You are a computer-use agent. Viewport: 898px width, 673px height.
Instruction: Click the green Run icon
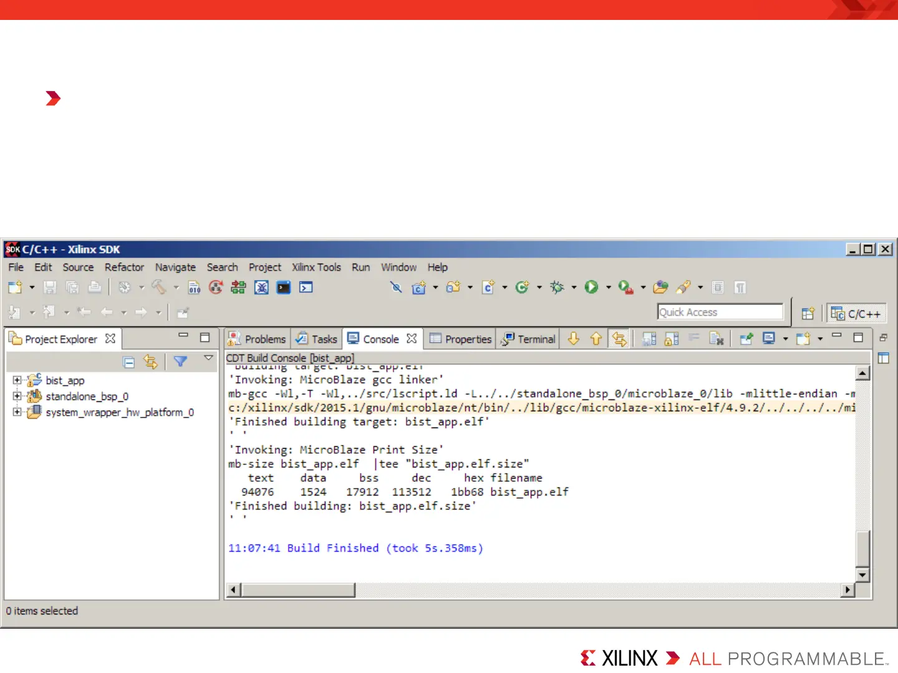[x=591, y=287]
